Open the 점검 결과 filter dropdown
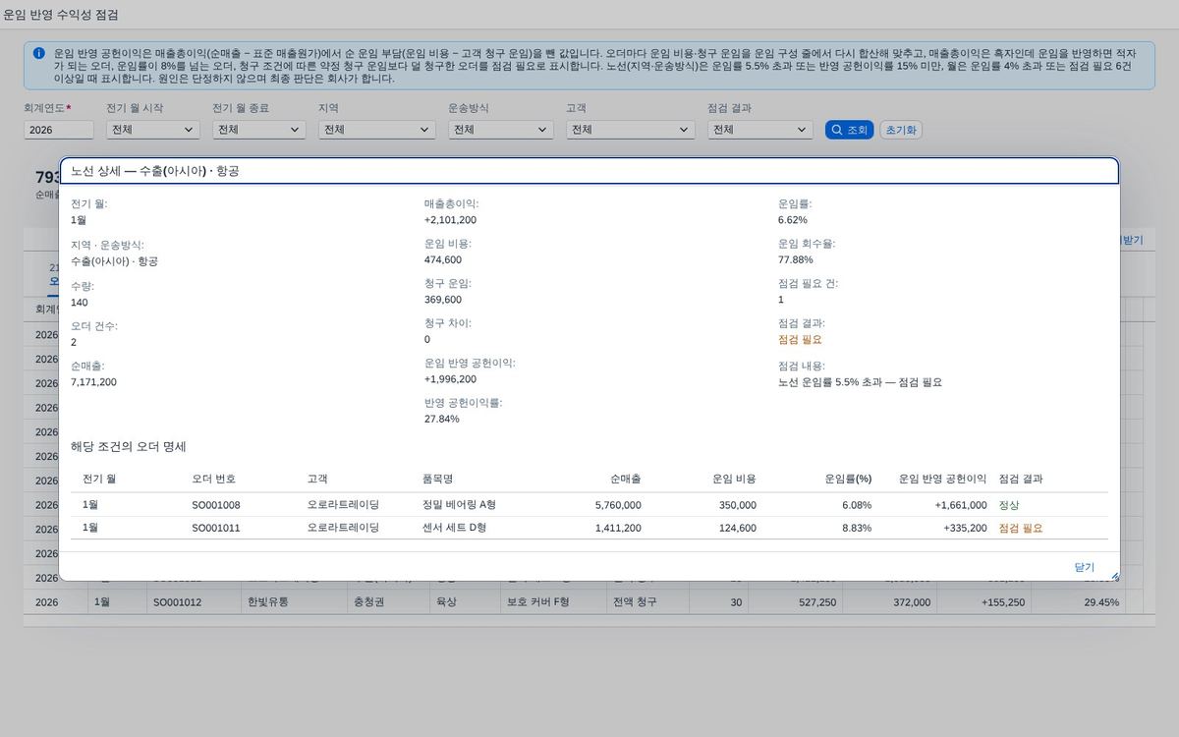Viewport: 1179px width, 737px height. pyautogui.click(x=760, y=130)
